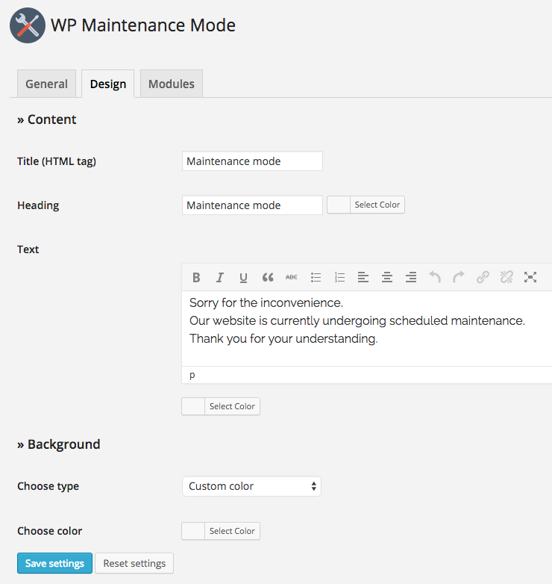Open the Choose type dropdown

(252, 486)
